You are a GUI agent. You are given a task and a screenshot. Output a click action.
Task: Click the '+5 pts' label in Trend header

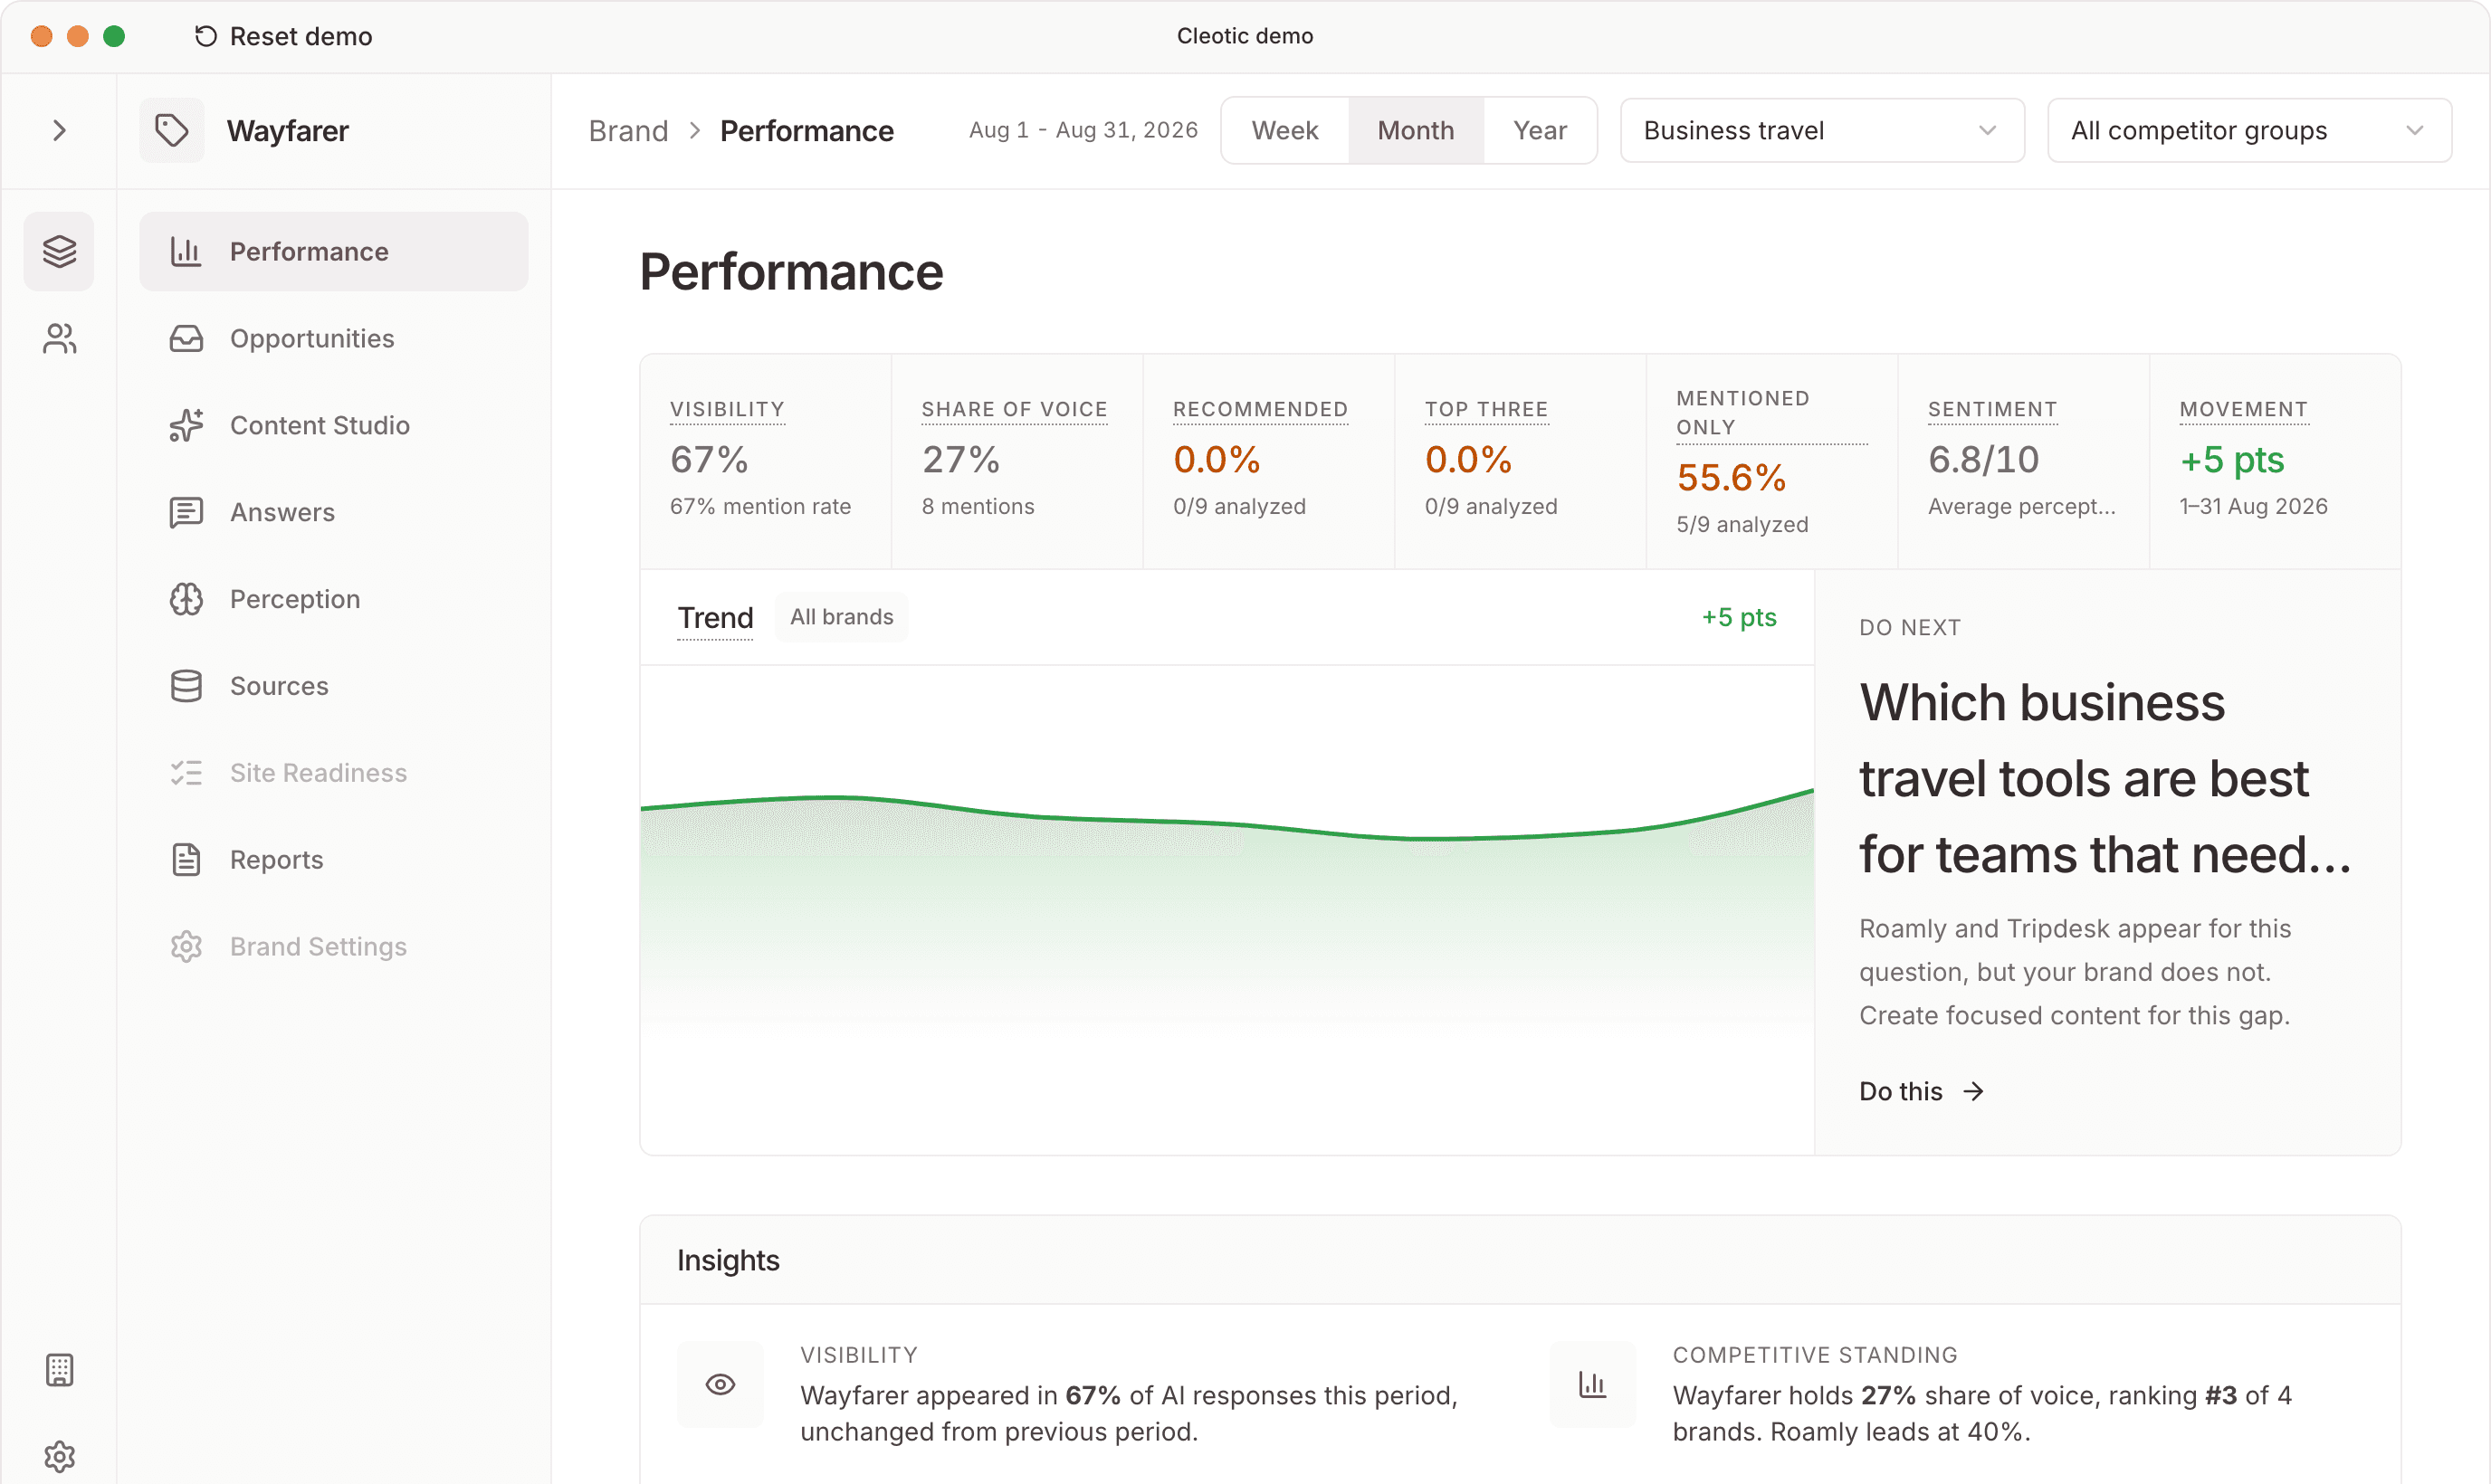click(x=1739, y=617)
